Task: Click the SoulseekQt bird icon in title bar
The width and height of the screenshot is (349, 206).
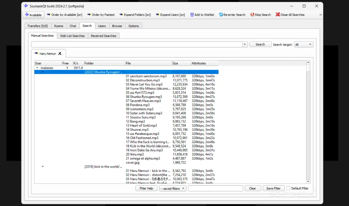Action: click(26, 6)
